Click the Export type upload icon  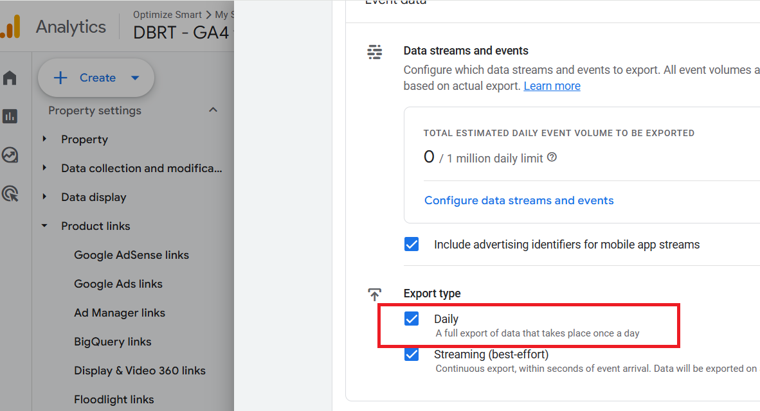[374, 294]
